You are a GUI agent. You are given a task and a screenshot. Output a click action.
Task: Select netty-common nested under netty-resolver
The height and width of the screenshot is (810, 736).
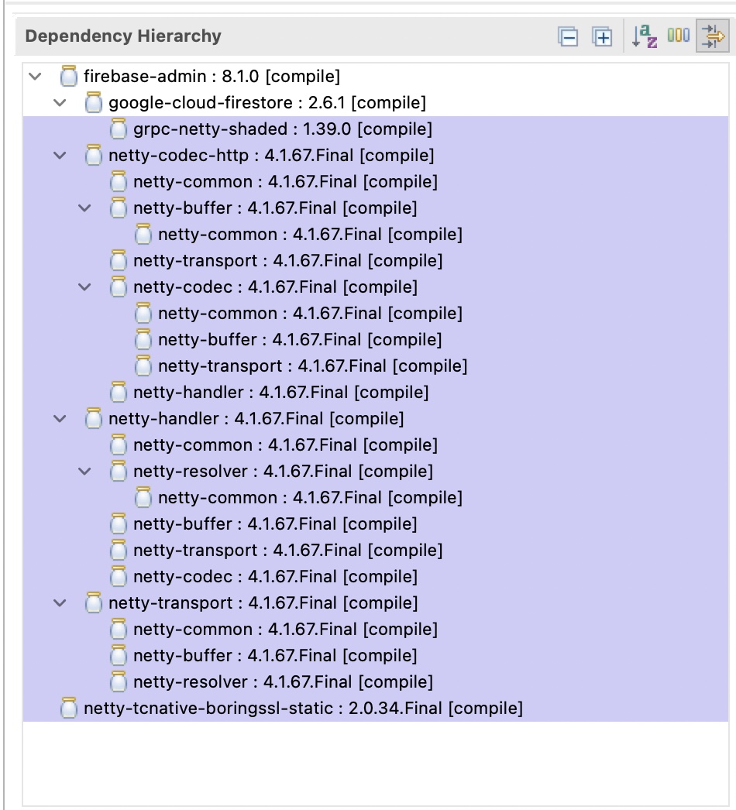click(x=310, y=498)
